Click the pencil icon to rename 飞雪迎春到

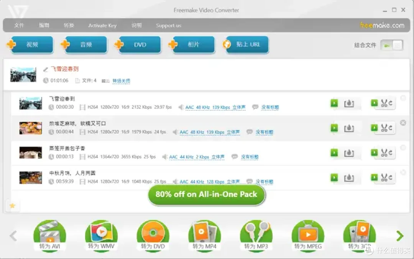click(45, 69)
